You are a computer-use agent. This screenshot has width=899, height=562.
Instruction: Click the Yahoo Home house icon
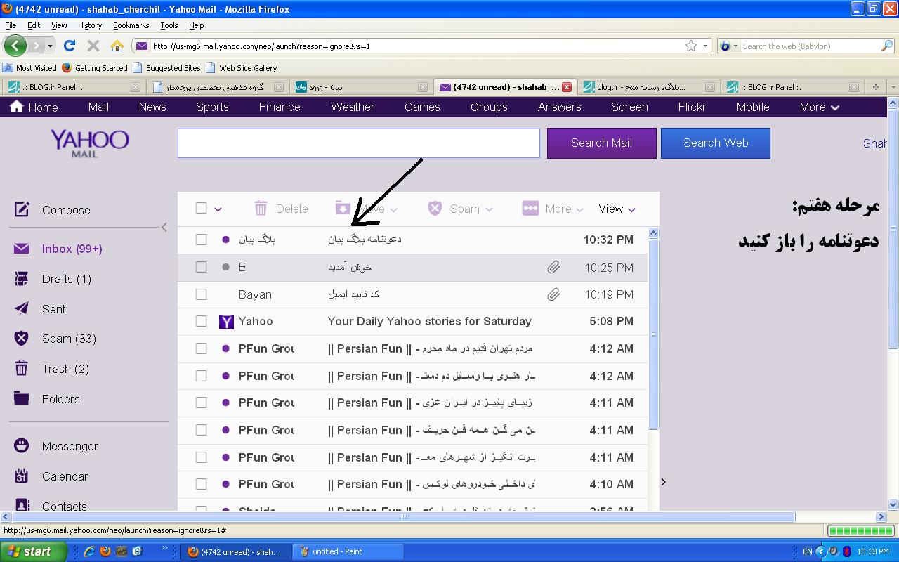tap(17, 106)
